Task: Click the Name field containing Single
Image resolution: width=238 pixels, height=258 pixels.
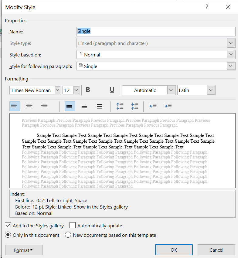Action: (x=156, y=32)
